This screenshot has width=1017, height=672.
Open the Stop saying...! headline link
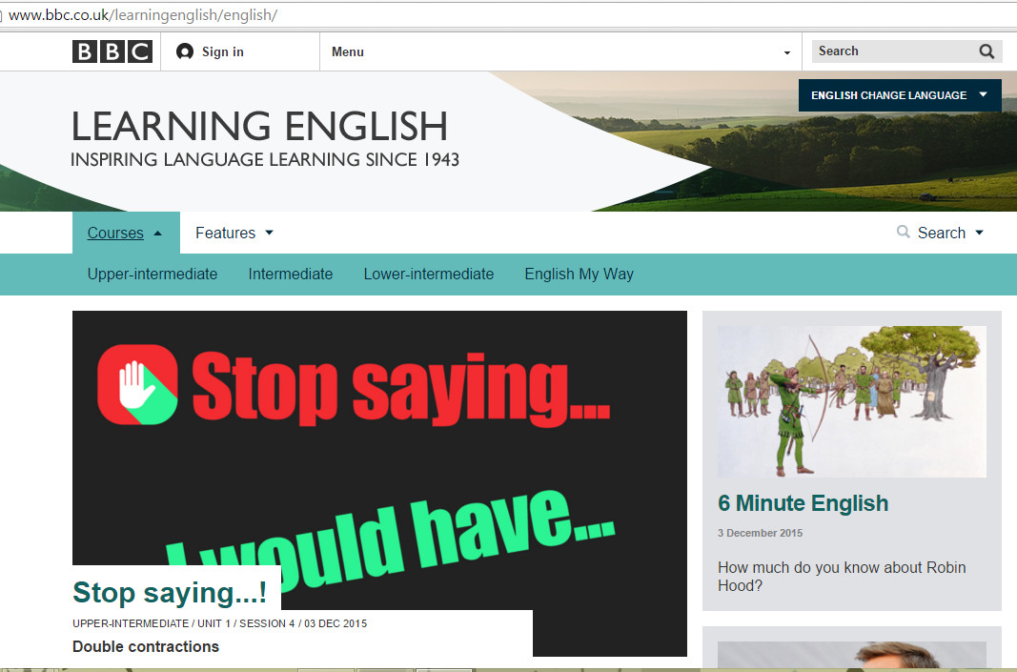170,592
